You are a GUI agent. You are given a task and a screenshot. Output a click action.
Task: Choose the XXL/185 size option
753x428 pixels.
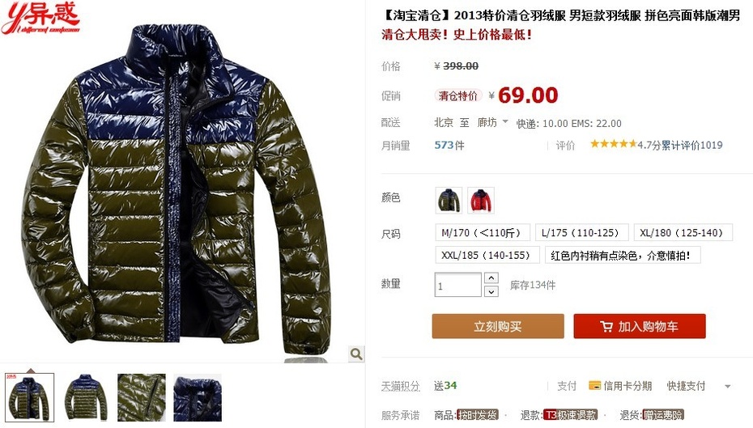487,256
